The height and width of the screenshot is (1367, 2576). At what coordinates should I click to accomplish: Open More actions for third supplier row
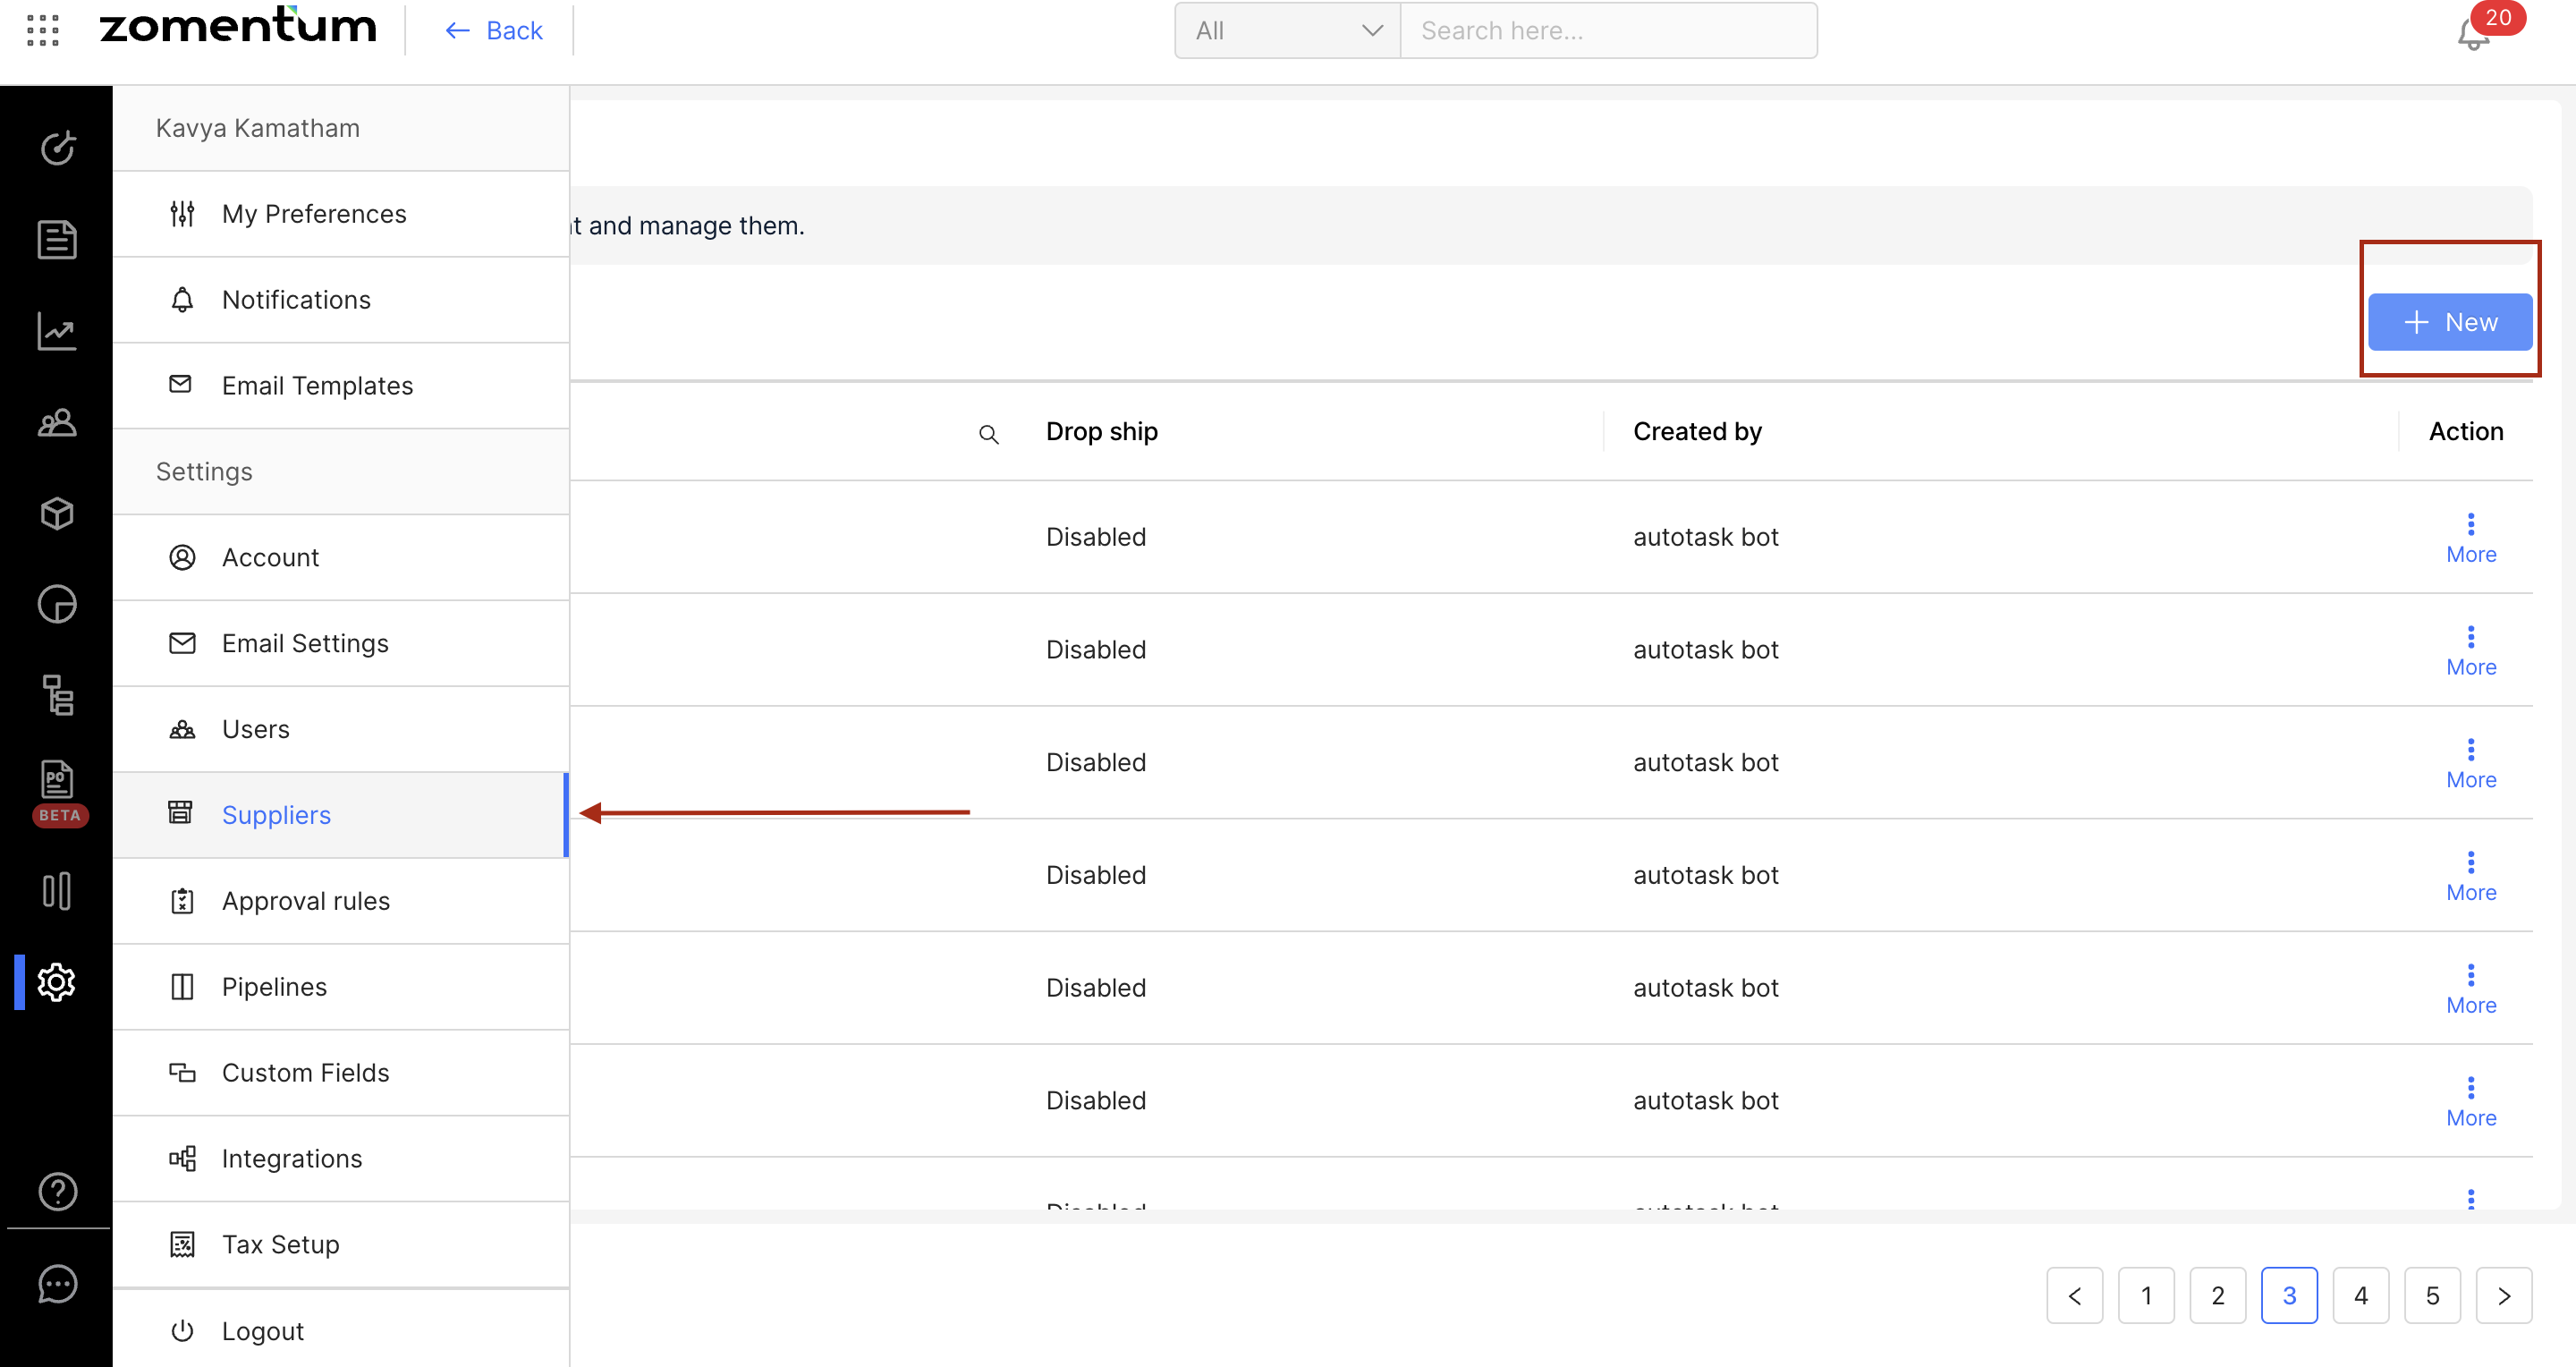(x=2470, y=763)
